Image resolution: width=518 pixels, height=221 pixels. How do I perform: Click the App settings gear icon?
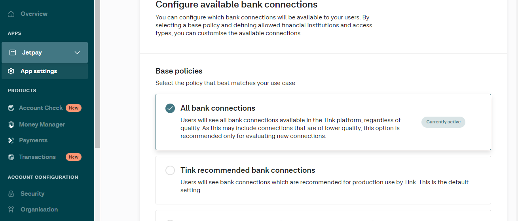tap(11, 71)
